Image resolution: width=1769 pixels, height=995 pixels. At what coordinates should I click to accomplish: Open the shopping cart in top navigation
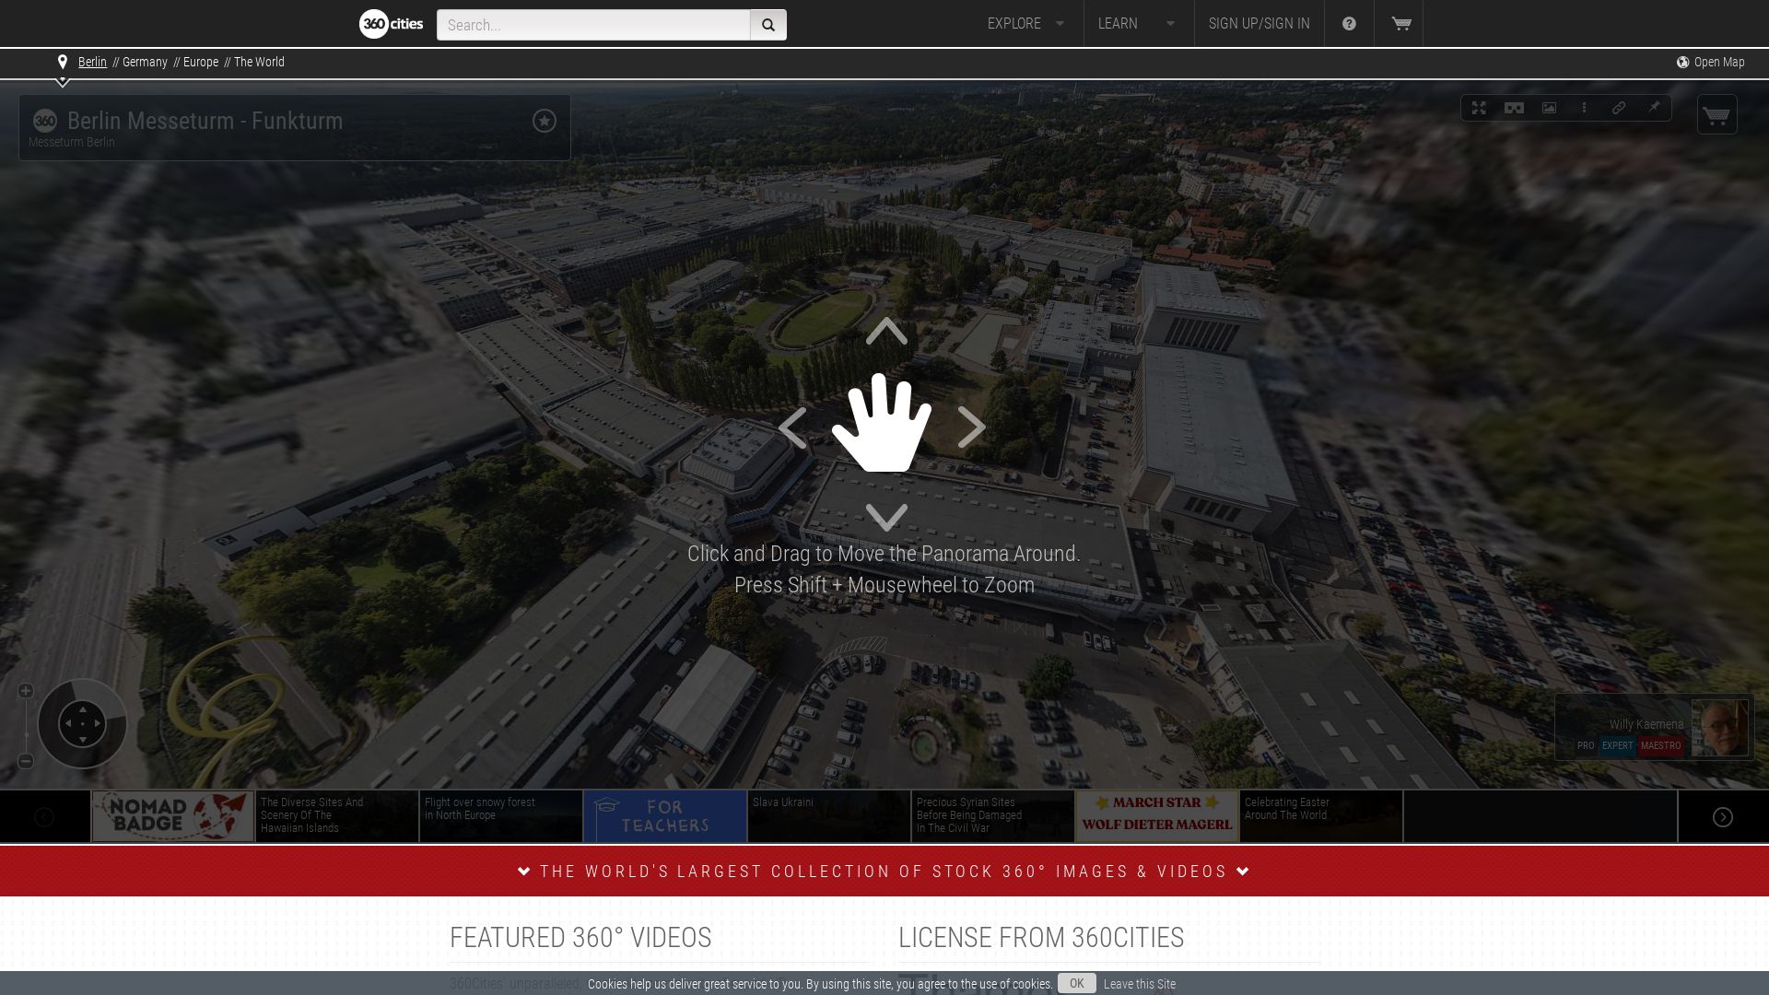pyautogui.click(x=1401, y=24)
